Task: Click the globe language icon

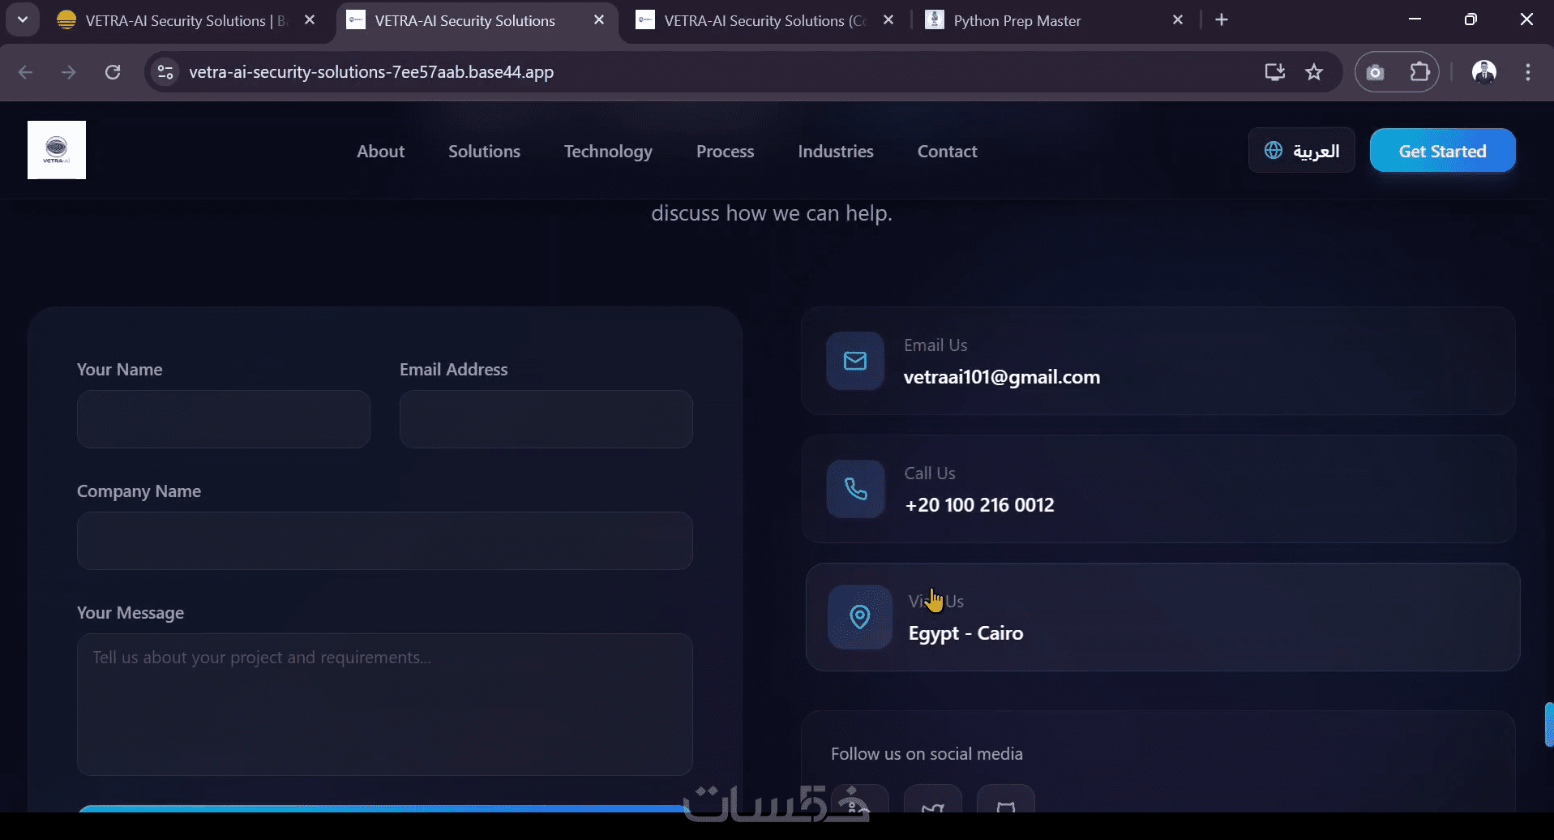Action: 1274,150
